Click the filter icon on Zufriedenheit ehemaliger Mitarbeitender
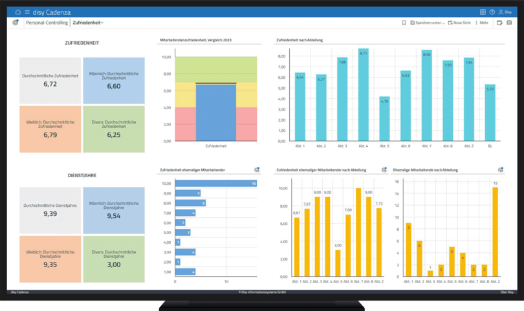524x311 pixels. pyautogui.click(x=257, y=170)
